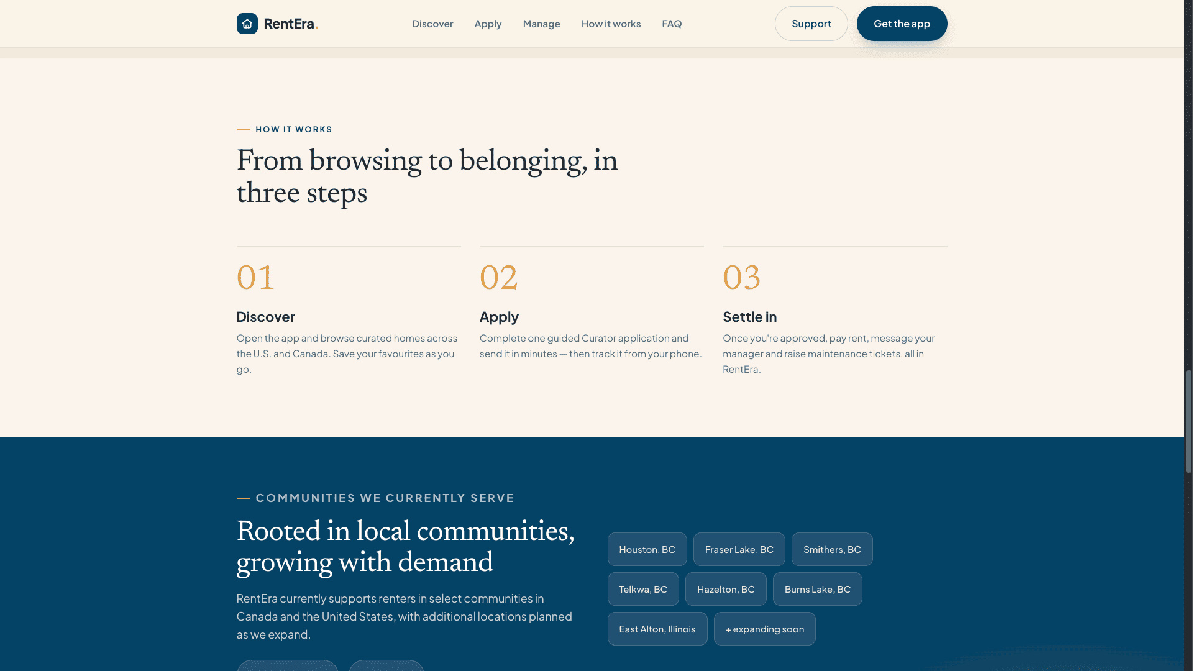Click the text Complete one guided Curator application
The width and height of the screenshot is (1193, 671).
[590, 346]
